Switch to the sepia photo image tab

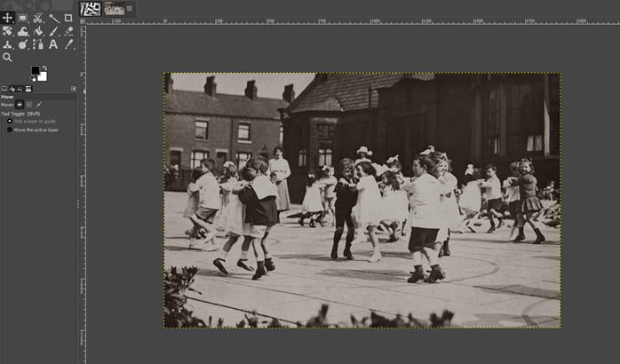[115, 8]
